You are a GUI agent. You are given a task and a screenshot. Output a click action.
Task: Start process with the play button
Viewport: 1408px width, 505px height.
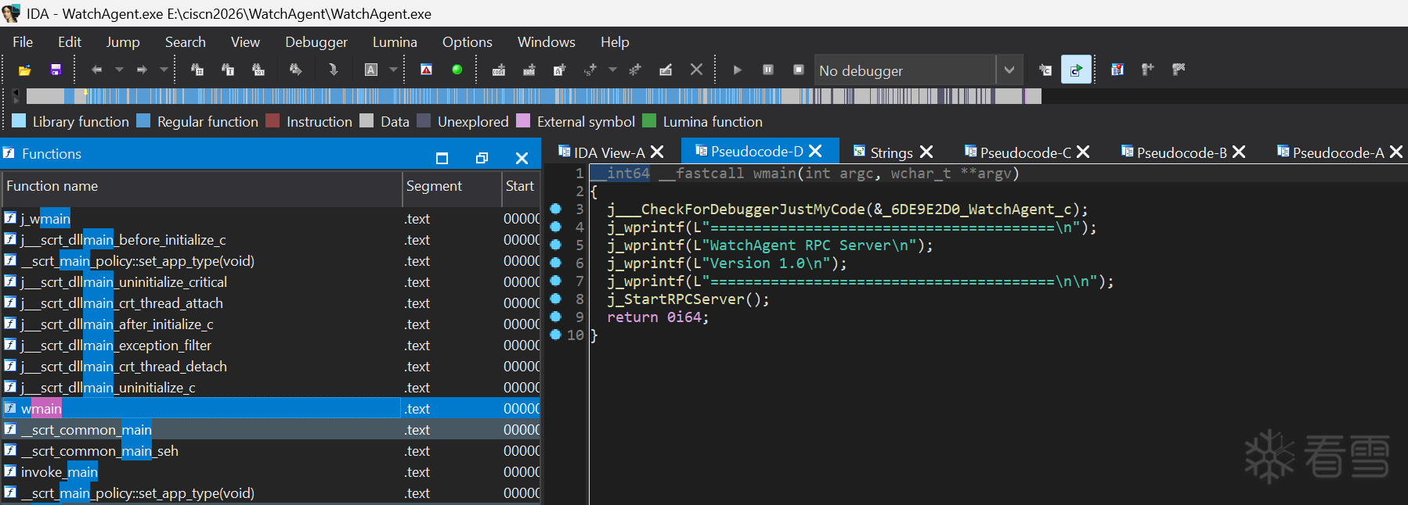pos(738,70)
